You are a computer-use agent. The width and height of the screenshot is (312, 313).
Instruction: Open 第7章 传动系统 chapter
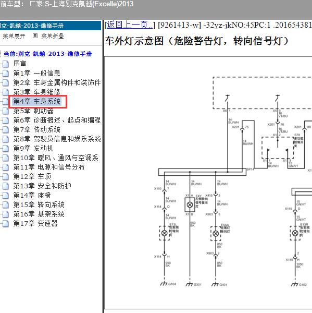(36, 129)
